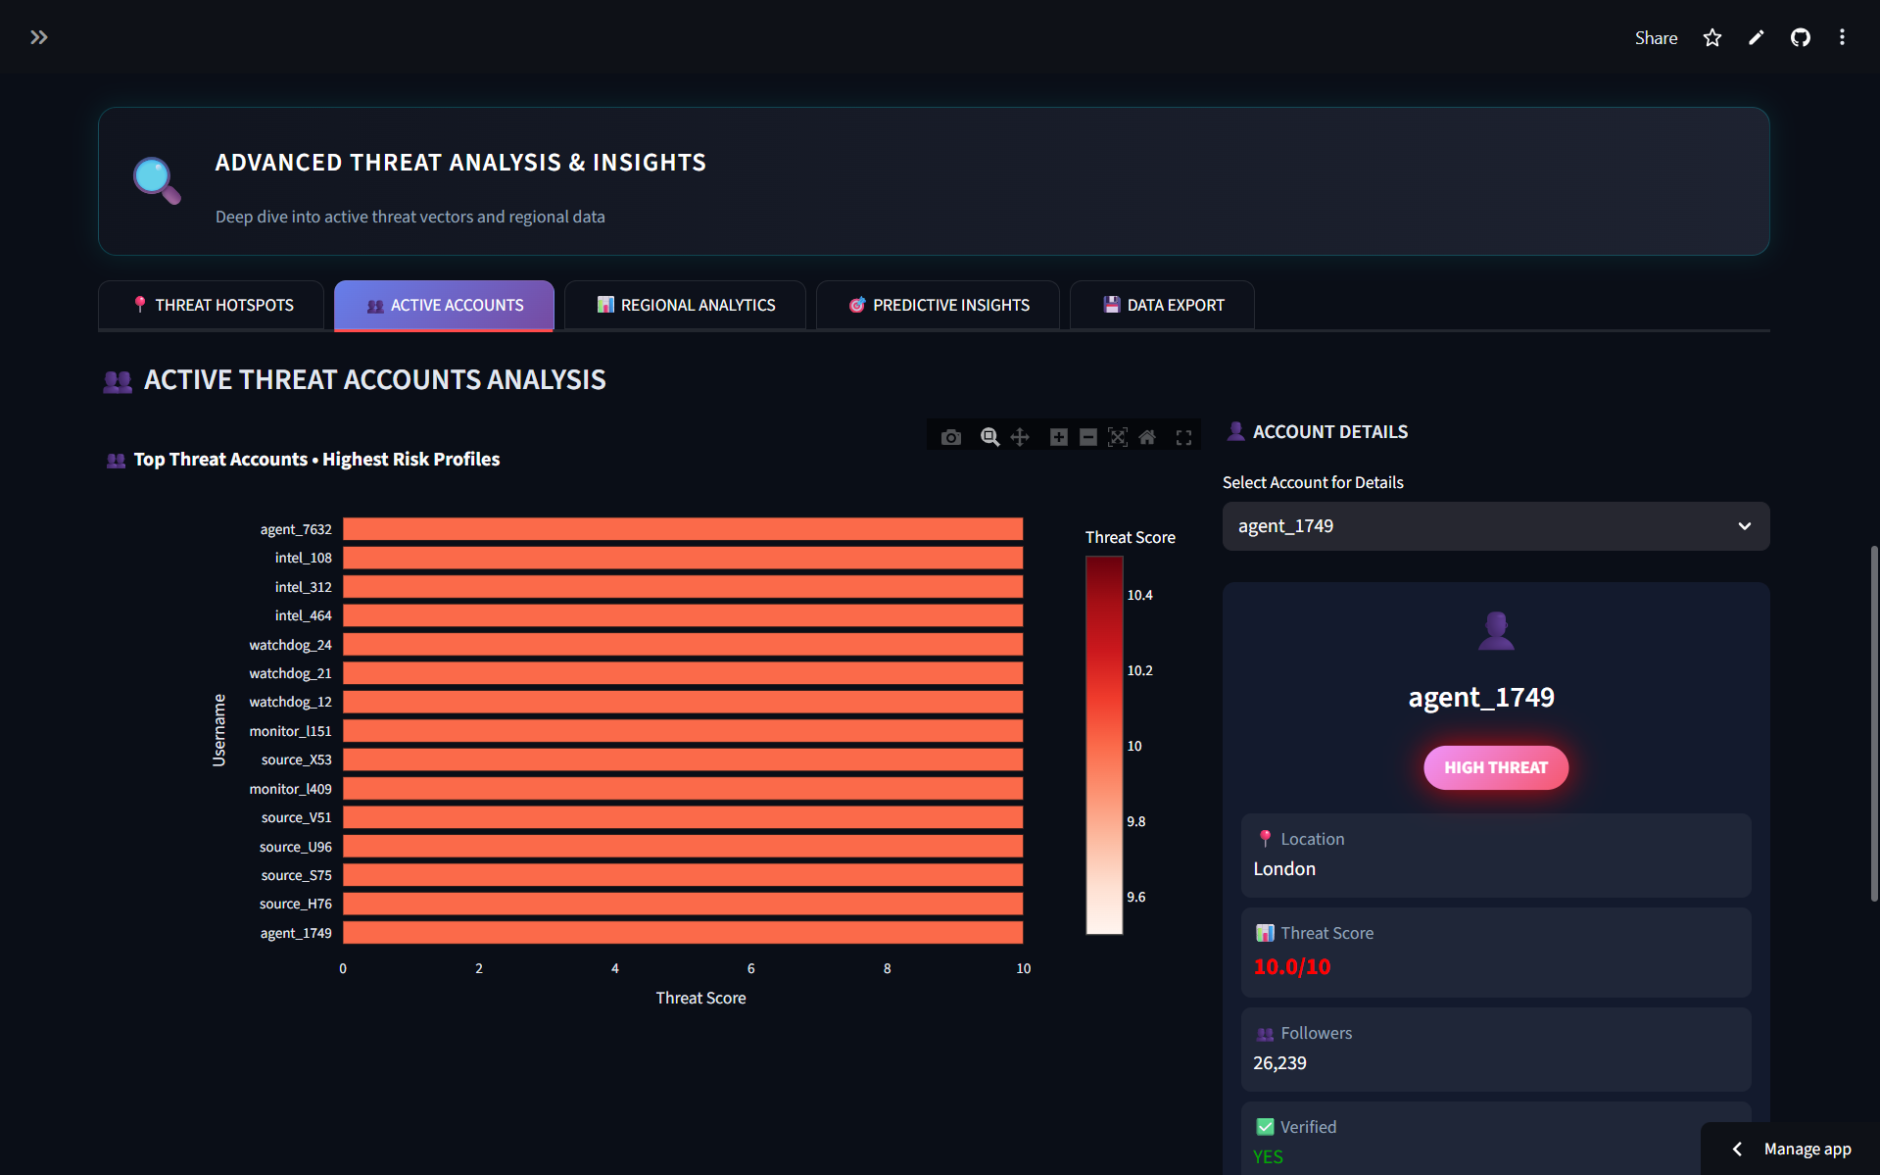Click the chevron arrow in the account selector
The image size is (1880, 1175).
(1744, 526)
